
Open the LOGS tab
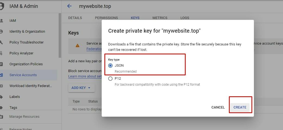[185, 18]
